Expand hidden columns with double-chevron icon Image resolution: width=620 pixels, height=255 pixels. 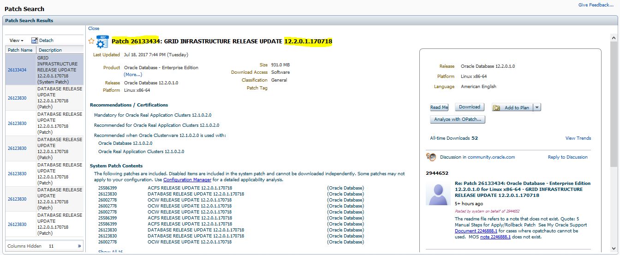(79, 246)
